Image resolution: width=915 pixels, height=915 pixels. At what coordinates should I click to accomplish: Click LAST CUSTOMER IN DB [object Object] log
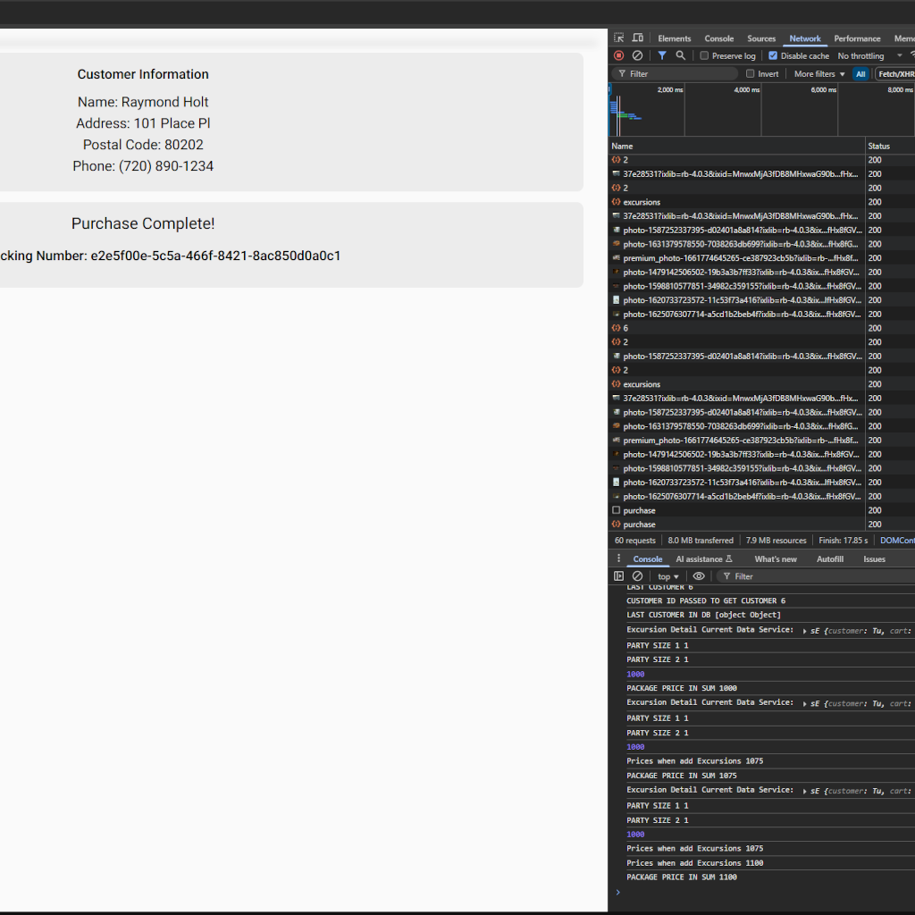point(703,615)
